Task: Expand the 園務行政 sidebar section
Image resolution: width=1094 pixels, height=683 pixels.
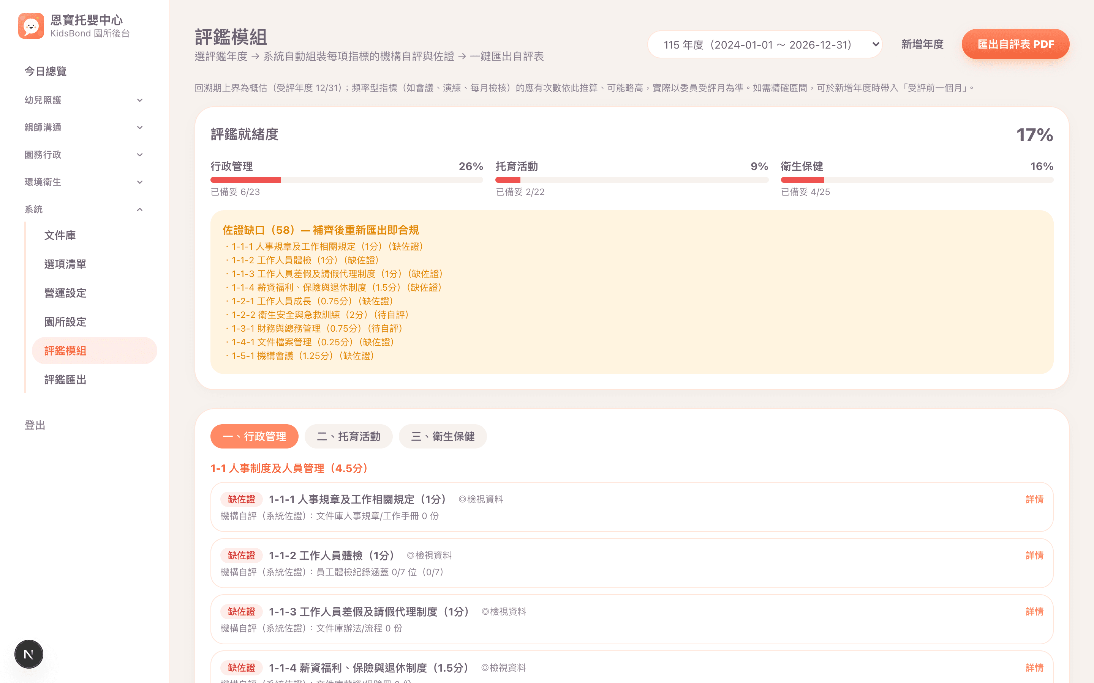Action: click(84, 154)
